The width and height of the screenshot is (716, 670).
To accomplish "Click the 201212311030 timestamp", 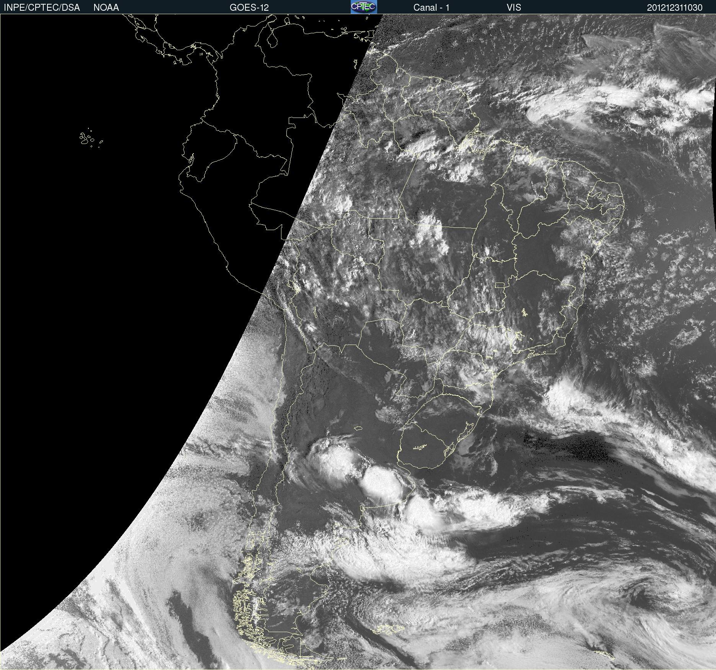I will (x=675, y=8).
